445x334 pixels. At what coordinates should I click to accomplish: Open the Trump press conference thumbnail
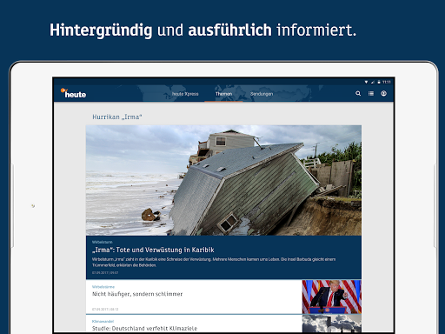click(x=332, y=297)
